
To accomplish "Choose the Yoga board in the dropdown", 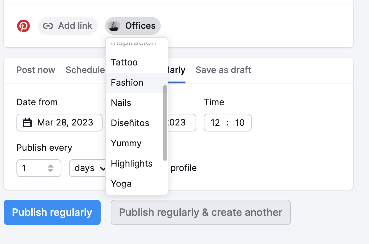I will click(120, 184).
